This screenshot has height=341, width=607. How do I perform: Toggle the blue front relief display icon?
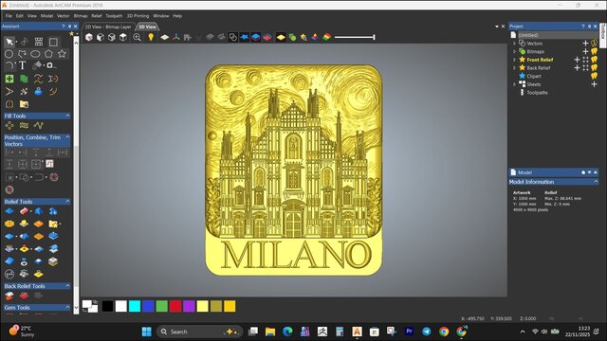click(255, 37)
